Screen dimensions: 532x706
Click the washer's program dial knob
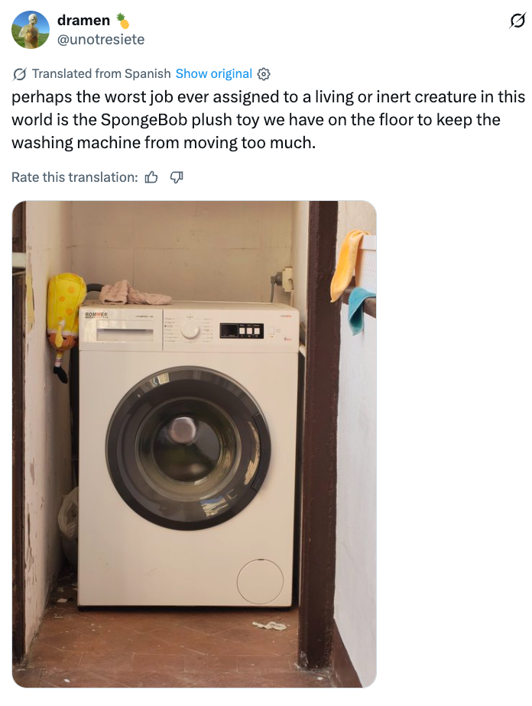[190, 332]
